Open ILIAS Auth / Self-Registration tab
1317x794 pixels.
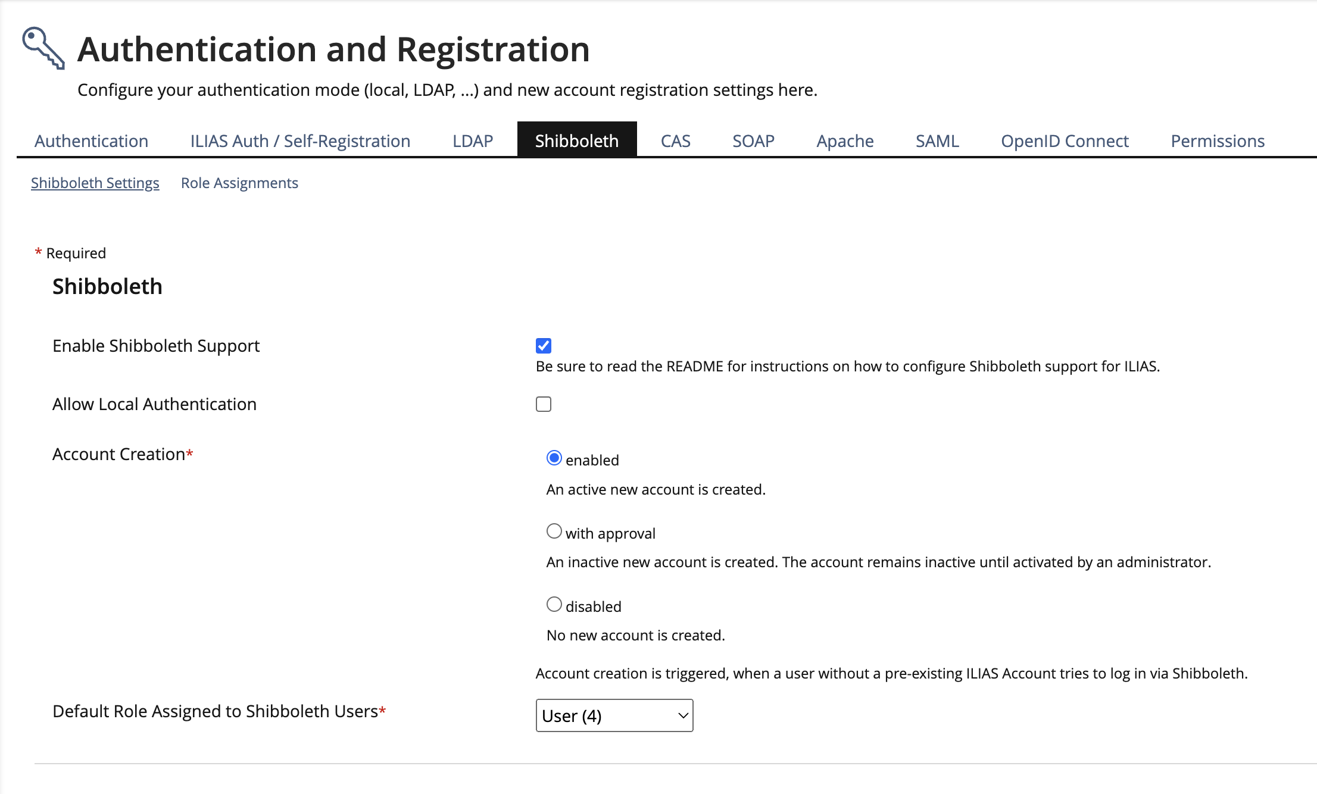(x=300, y=141)
